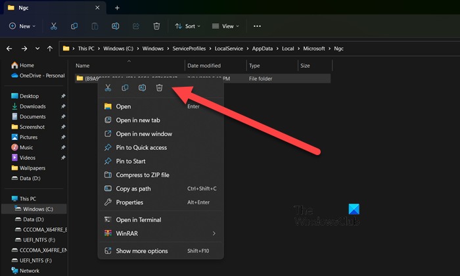Image resolution: width=460 pixels, height=276 pixels.
Task: Click Show more options
Action: point(141,251)
